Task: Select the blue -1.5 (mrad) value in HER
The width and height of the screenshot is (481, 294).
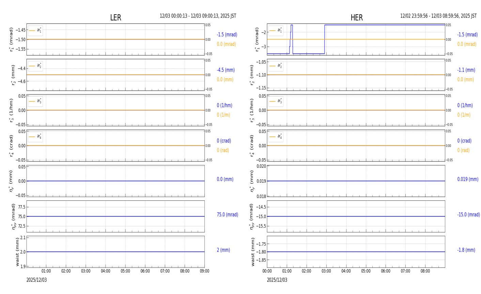Action: pyautogui.click(x=467, y=35)
